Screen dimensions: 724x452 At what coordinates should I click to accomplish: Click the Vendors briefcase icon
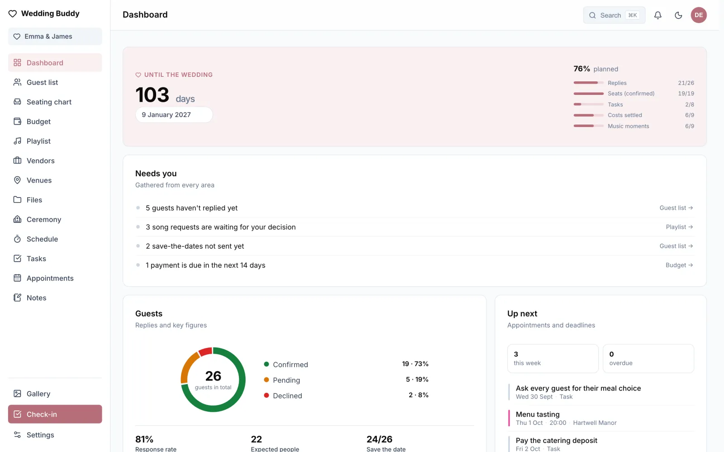[17, 160]
